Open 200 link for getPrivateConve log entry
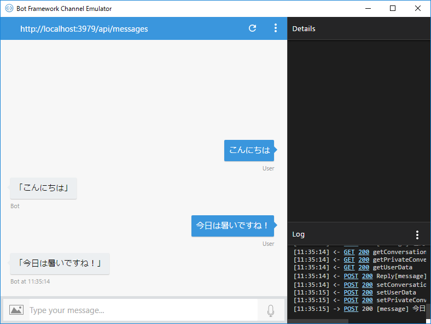The width and height of the screenshot is (431, 324). pos(364,260)
